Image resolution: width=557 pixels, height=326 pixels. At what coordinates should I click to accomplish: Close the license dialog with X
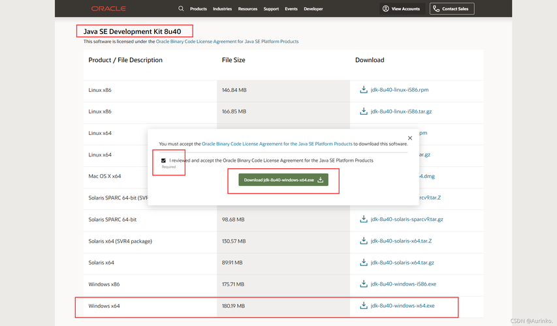pos(410,138)
